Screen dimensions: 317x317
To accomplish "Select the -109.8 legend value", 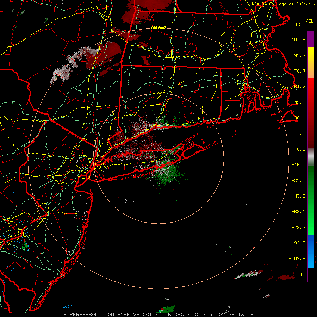I will point(297,259).
